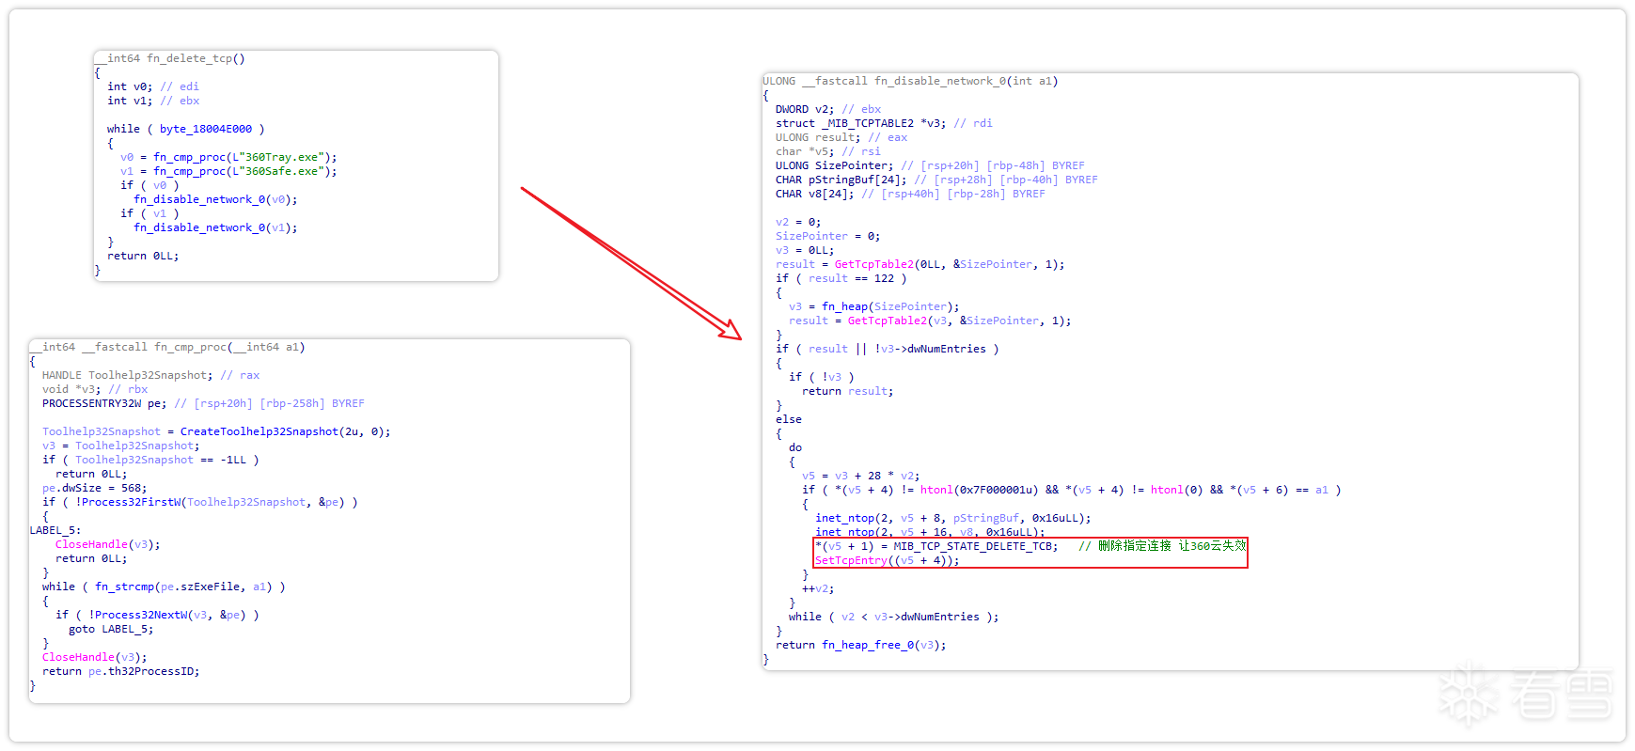This screenshot has width=1635, height=751.
Task: Click the fn_disable_network_0(int a1) signature line
Action: tap(910, 81)
